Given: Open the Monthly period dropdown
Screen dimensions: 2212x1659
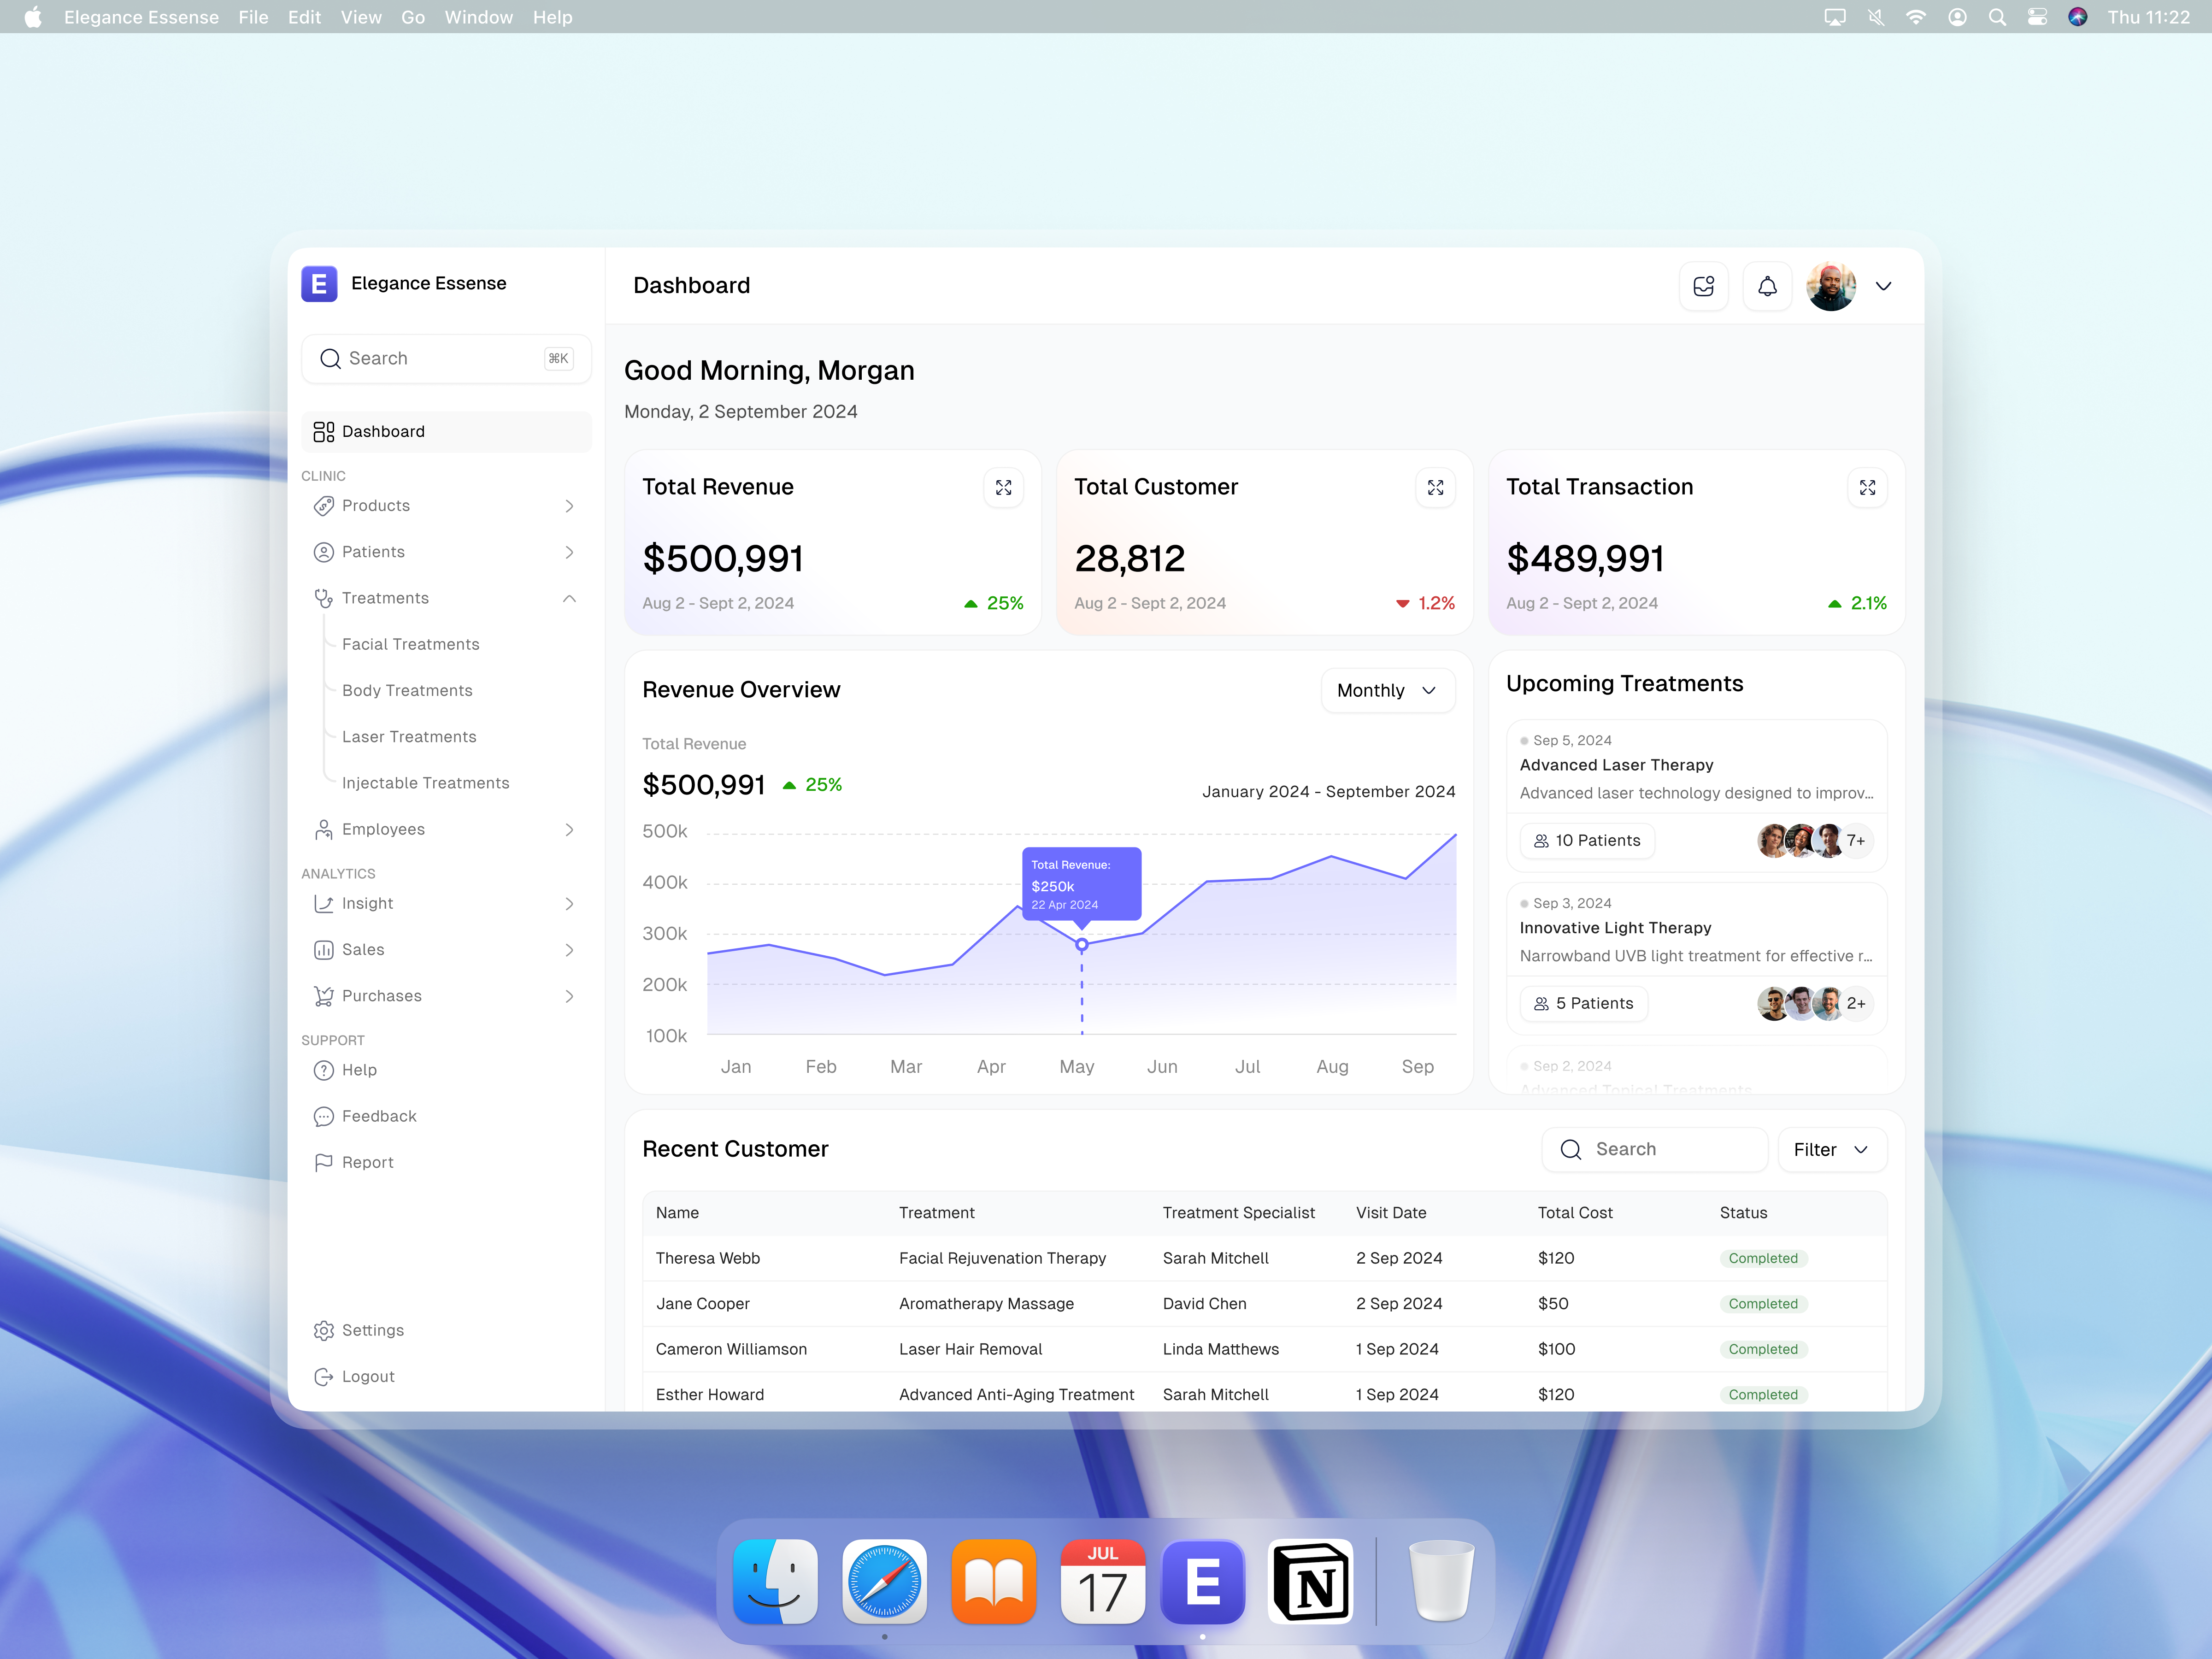Looking at the screenshot, I should [x=1387, y=690].
